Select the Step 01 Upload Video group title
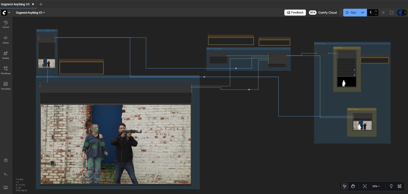This screenshot has width=408, height=194. point(46,30)
